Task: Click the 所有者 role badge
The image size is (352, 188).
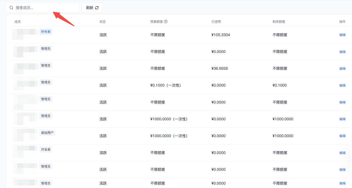Action: tap(46, 32)
